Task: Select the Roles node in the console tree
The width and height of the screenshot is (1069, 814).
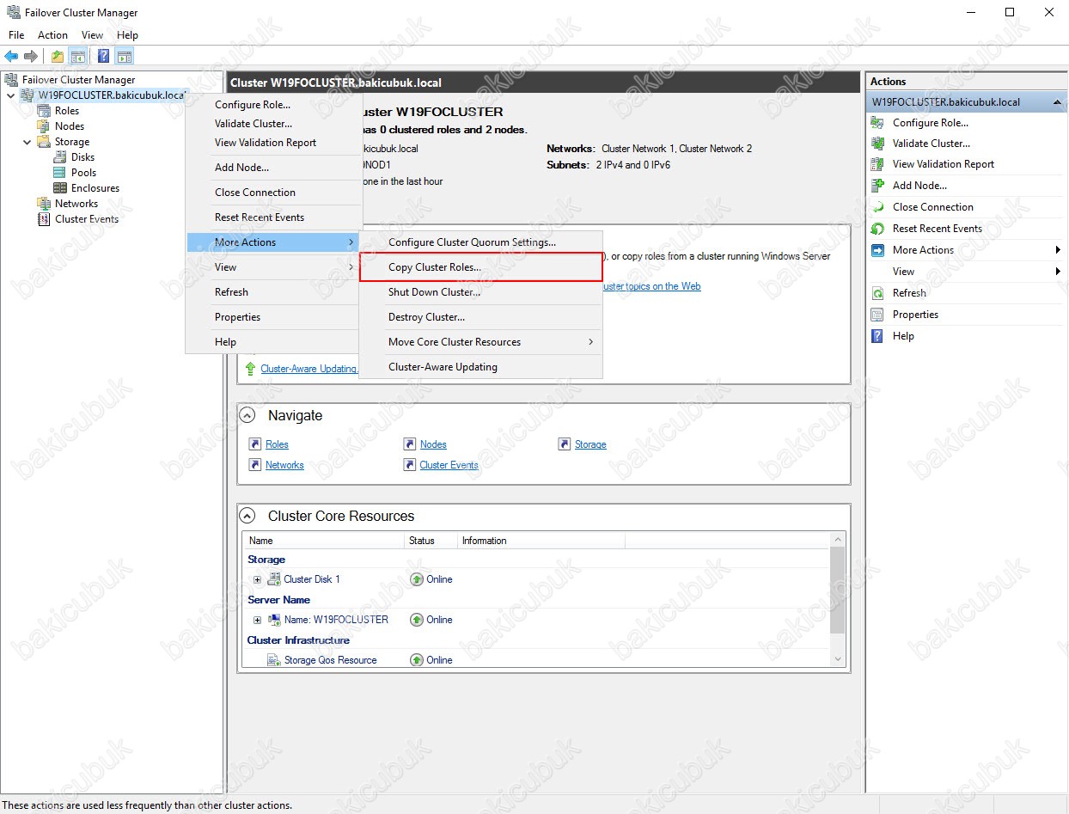Action: point(66,111)
